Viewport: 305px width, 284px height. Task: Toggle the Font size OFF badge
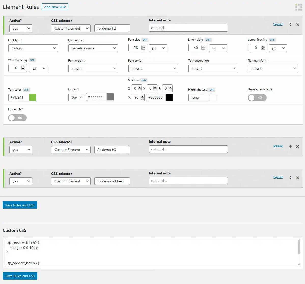click(x=145, y=40)
